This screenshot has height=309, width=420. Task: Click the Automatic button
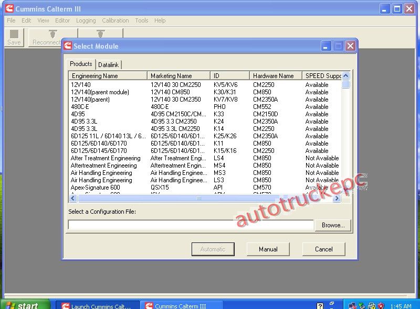[x=213, y=249]
